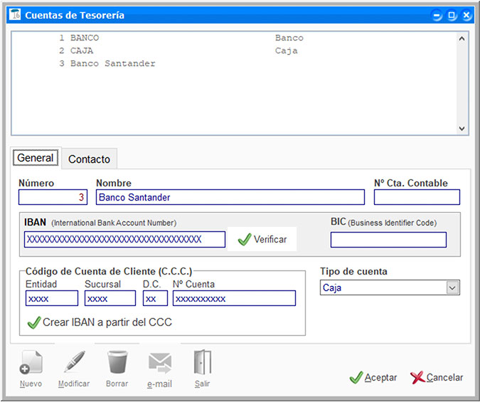Open the Tipo de cuenta dropdown
The height and width of the screenshot is (402, 480).
(x=452, y=287)
